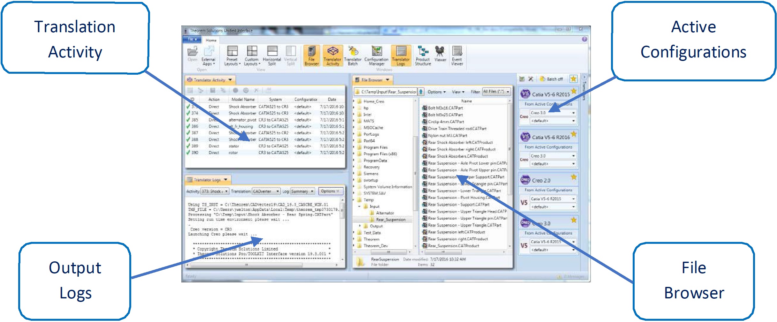Toggle the Translator Logs window button
The height and width of the screenshot is (322, 777).
point(401,56)
